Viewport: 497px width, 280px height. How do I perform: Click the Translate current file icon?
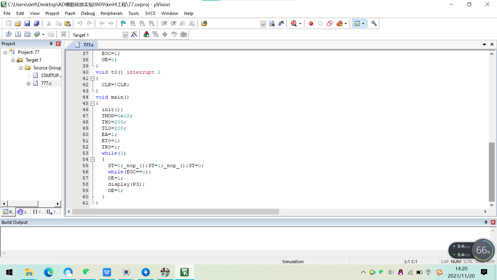[x=9, y=34]
